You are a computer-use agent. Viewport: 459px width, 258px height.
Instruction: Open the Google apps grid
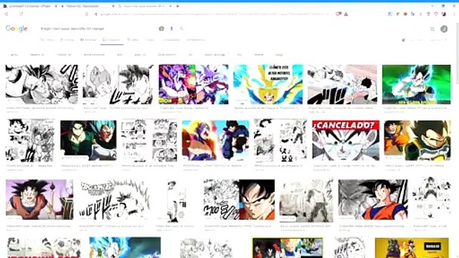[x=432, y=29]
